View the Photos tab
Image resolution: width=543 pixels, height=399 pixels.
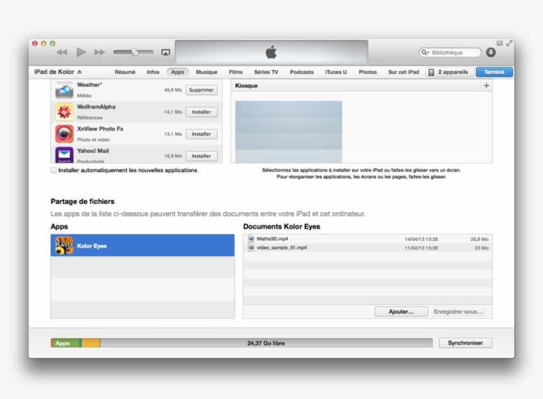coord(368,72)
